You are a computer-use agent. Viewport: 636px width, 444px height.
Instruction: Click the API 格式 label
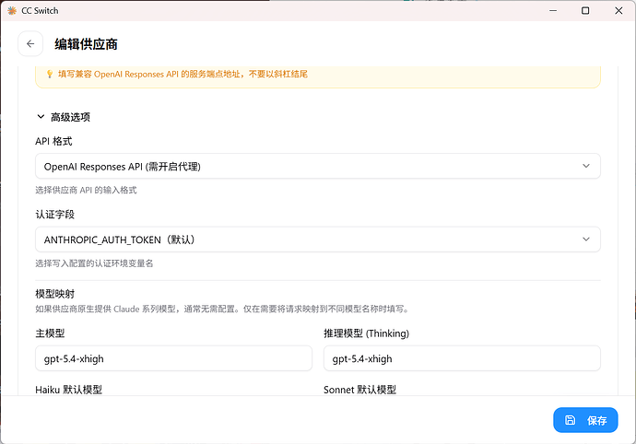tap(53, 142)
